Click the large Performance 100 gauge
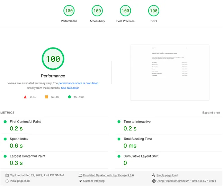 53,59
